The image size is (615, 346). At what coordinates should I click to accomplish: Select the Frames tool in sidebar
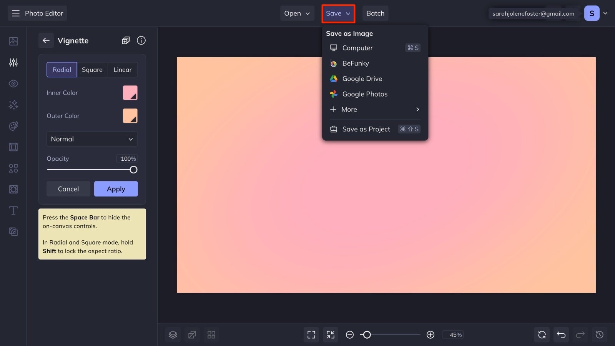pyautogui.click(x=13, y=147)
